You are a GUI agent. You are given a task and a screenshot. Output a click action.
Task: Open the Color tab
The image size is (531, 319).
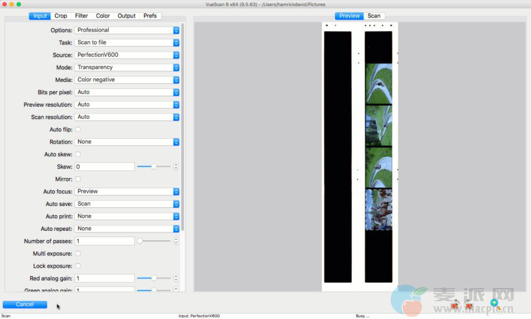103,16
